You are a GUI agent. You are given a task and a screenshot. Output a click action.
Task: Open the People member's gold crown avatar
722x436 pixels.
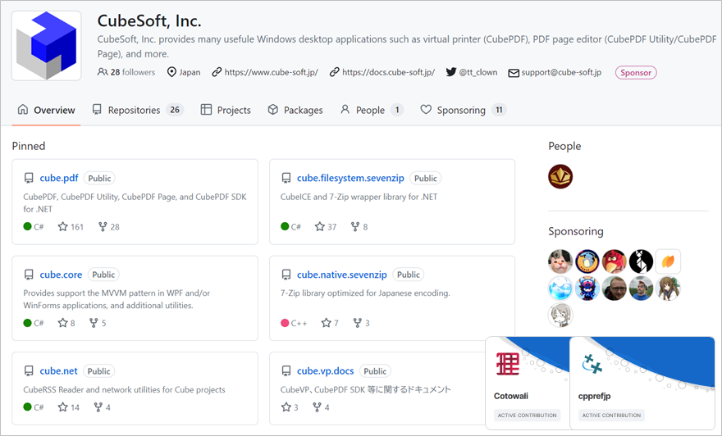pyautogui.click(x=560, y=176)
